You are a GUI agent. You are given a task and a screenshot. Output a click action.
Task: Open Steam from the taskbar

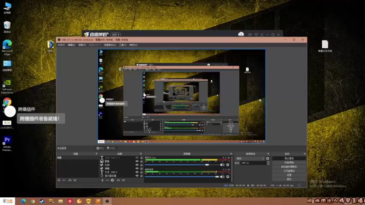click(42, 201)
